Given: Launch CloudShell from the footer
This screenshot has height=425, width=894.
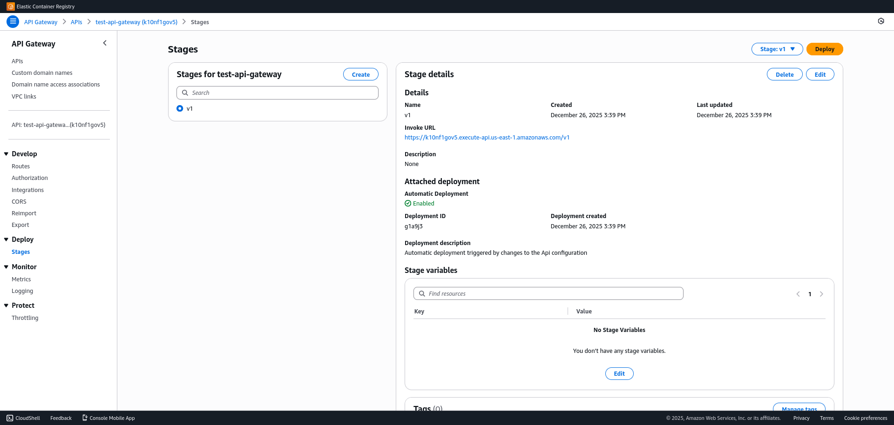Looking at the screenshot, I should (x=23, y=418).
